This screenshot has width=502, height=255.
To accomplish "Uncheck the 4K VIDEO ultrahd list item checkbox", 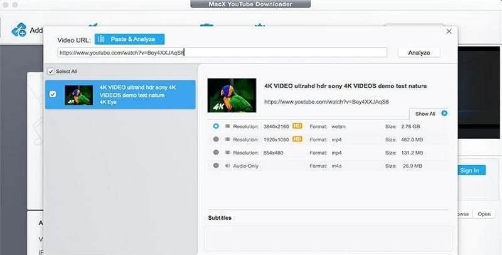I will [53, 94].
